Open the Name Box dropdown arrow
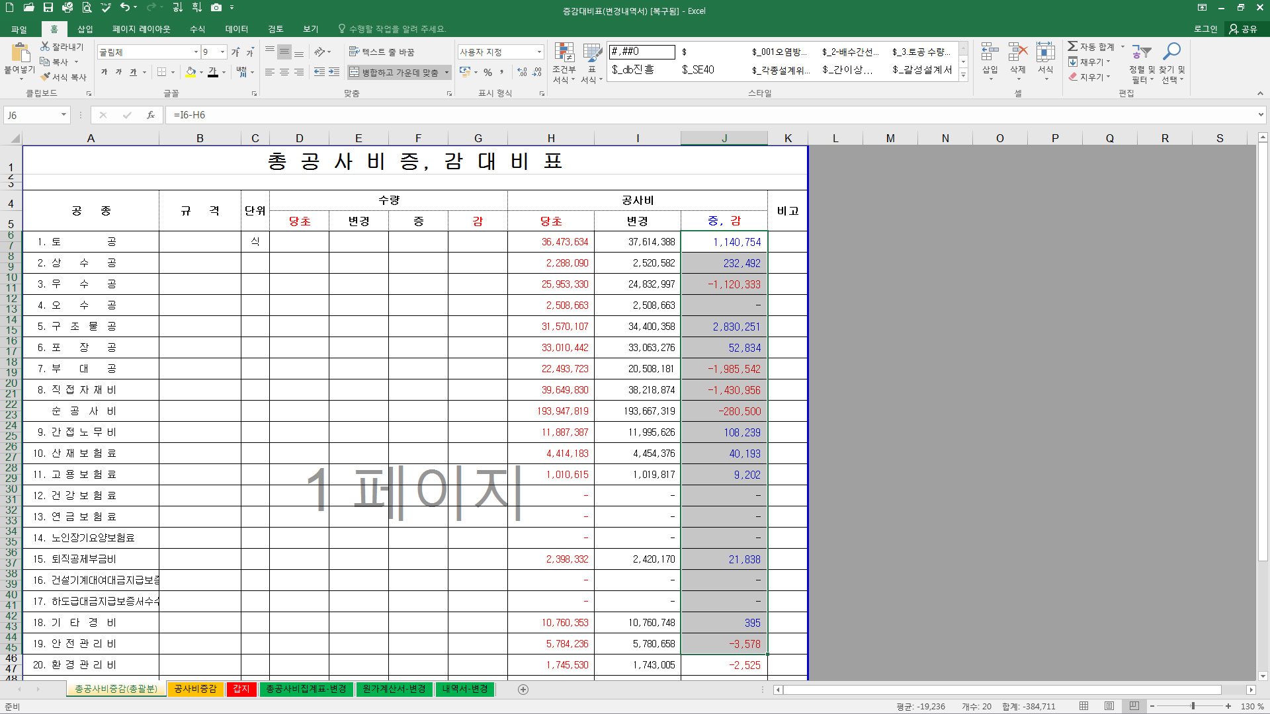1270x714 pixels. 63,115
